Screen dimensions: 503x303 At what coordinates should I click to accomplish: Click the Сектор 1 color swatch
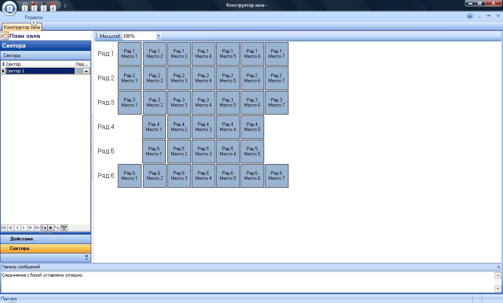point(79,71)
